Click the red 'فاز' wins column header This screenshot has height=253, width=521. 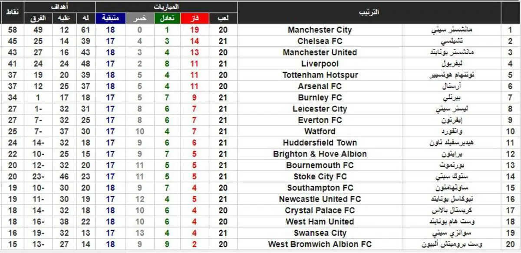click(195, 18)
